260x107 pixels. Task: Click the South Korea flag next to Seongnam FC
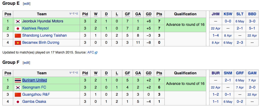pos(18,87)
